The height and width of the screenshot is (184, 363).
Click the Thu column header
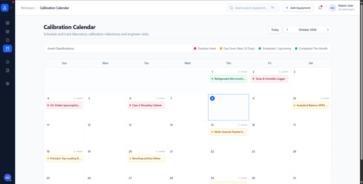[228, 63]
